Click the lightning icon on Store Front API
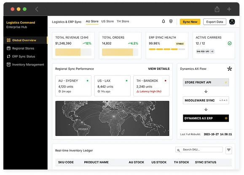244x175 pixels. (226, 82)
